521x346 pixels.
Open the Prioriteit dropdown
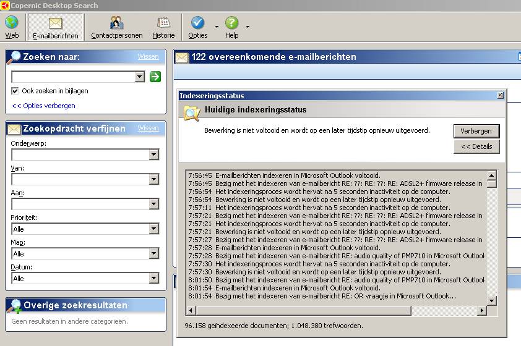pos(154,229)
